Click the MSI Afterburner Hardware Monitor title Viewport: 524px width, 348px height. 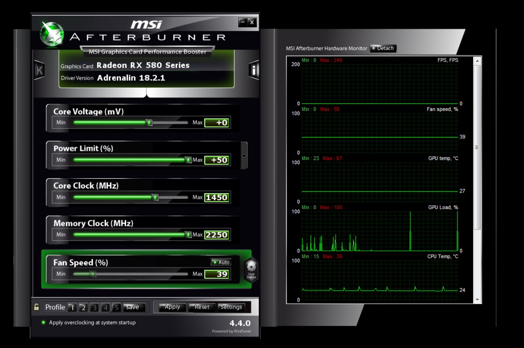[x=327, y=48]
